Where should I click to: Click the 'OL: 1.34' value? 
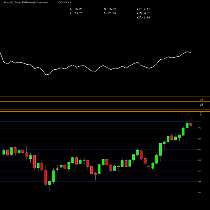pos(144,18)
